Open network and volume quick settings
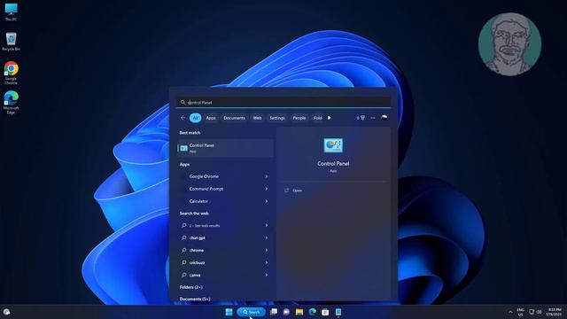The width and height of the screenshot is (567, 319). [x=535, y=312]
